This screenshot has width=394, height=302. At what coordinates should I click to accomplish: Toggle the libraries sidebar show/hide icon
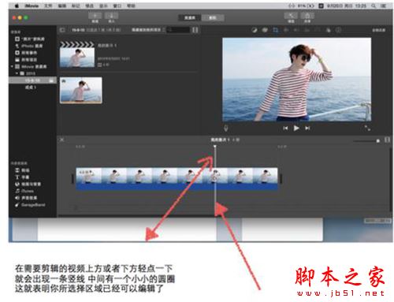(62, 30)
